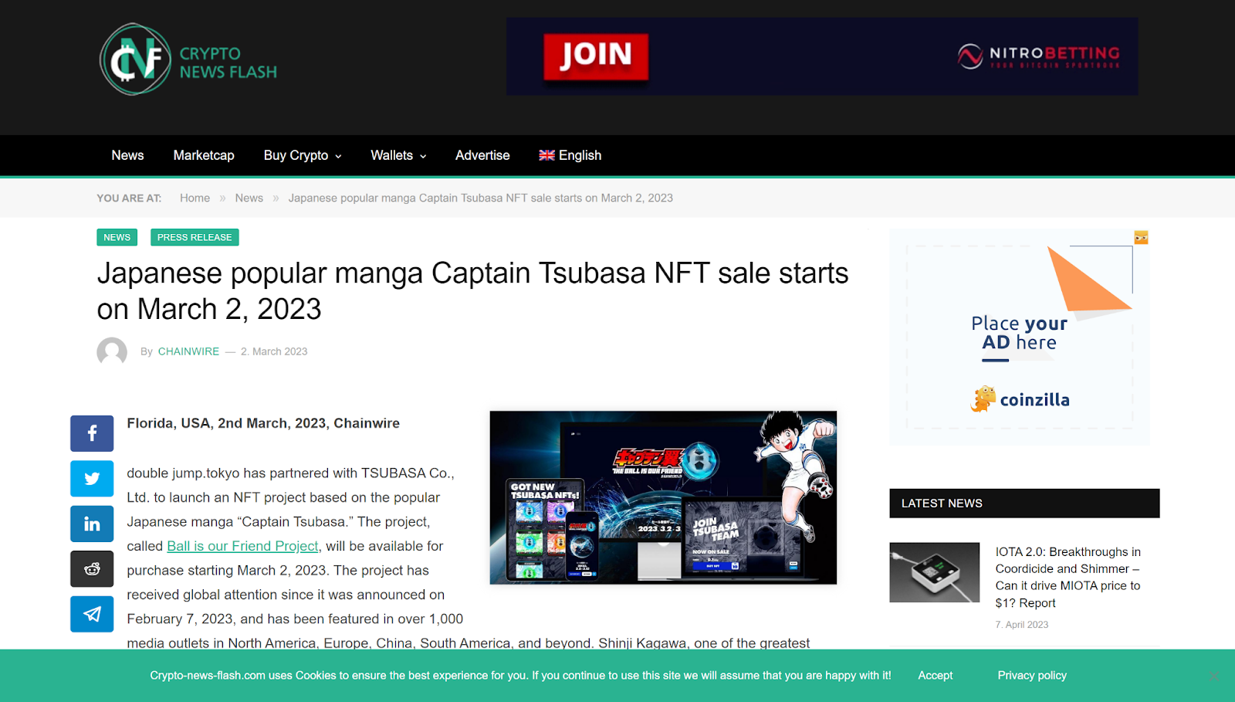Accept the cookie notice

(x=936, y=675)
